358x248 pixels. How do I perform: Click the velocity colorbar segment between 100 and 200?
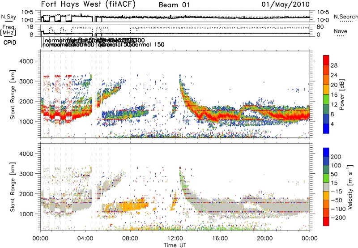pos(326,161)
